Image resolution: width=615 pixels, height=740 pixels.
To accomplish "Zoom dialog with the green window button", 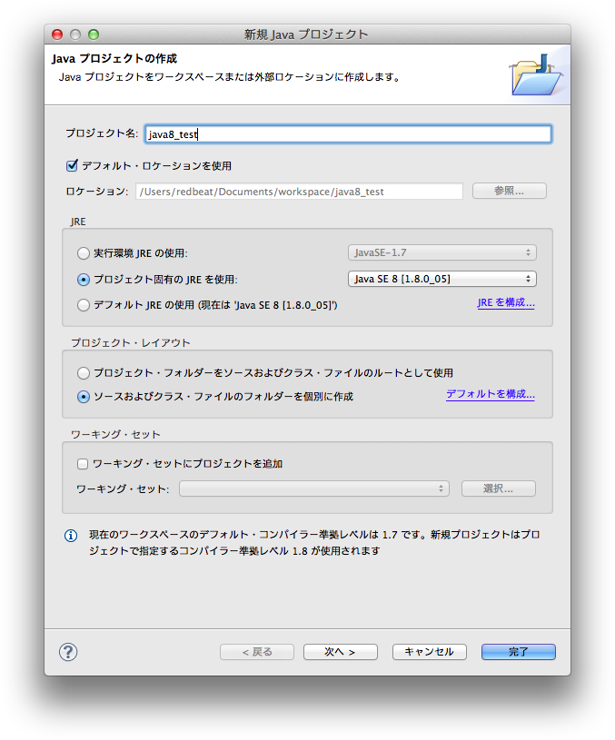I will [x=94, y=35].
